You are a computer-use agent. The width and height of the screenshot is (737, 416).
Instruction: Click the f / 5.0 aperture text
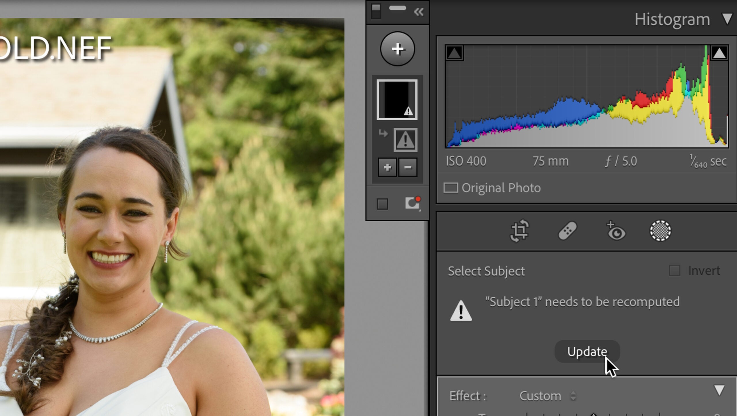click(x=621, y=161)
